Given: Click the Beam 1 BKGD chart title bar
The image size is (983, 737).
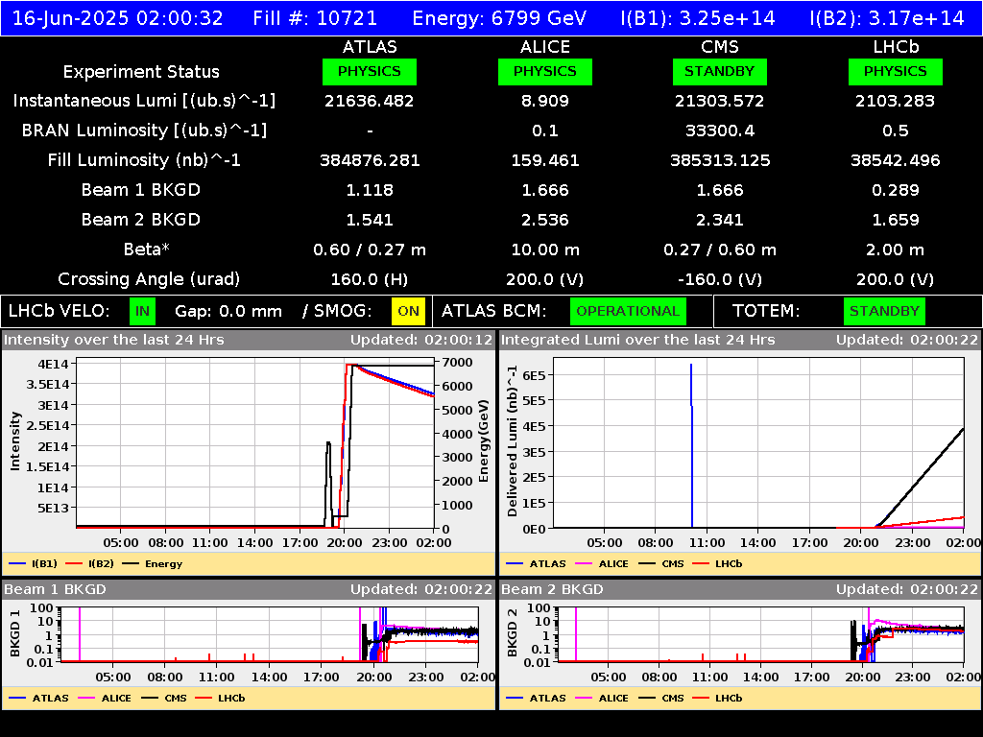Looking at the screenshot, I should pos(249,589).
